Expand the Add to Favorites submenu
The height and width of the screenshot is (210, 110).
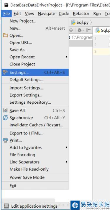pos(35,148)
